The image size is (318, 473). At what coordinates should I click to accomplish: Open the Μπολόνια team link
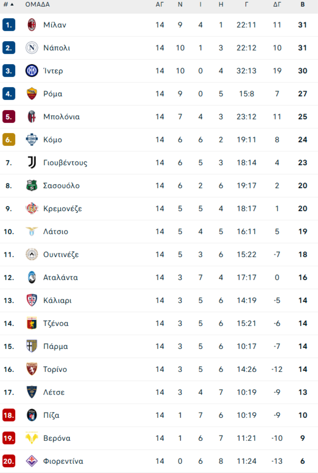coord(61,117)
